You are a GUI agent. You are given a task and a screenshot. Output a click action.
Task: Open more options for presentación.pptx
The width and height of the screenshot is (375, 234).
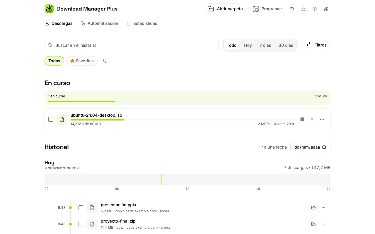tap(323, 208)
